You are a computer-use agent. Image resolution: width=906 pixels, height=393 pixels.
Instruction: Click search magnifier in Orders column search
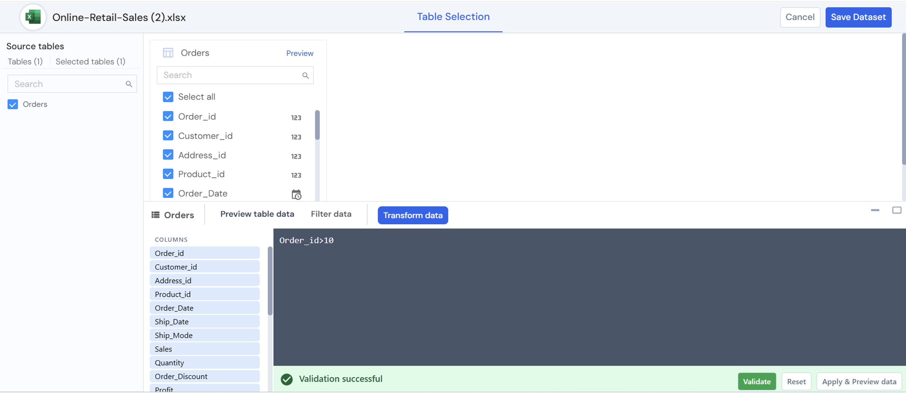(305, 75)
